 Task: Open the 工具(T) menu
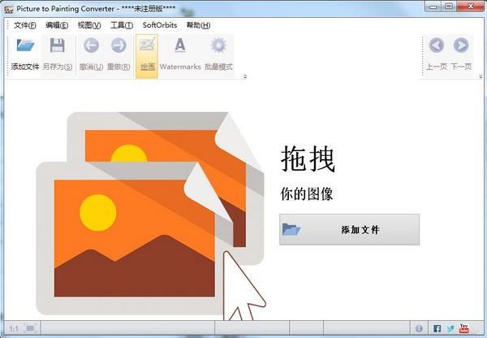tap(122, 25)
